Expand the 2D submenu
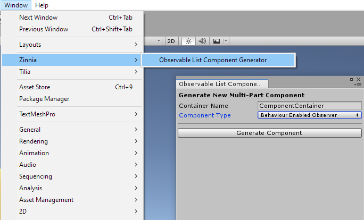 coord(72,211)
